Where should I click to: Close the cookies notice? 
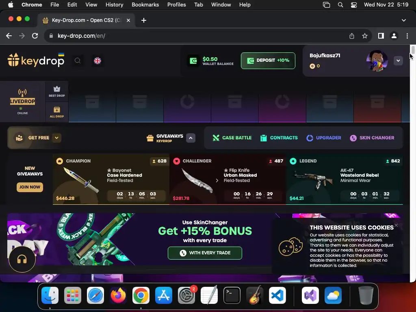point(396,225)
